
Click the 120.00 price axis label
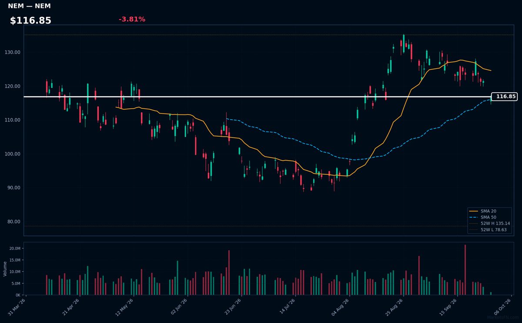coord(12,86)
